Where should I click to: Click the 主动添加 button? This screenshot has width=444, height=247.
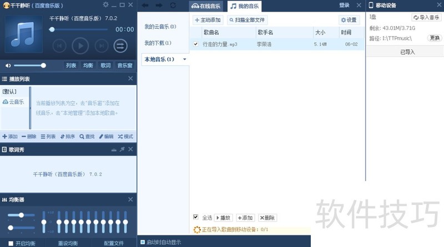(x=208, y=20)
